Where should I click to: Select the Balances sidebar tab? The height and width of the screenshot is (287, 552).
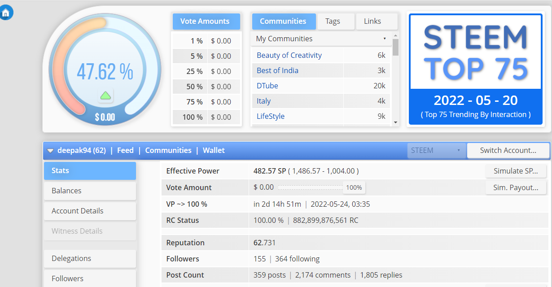pyautogui.click(x=90, y=191)
